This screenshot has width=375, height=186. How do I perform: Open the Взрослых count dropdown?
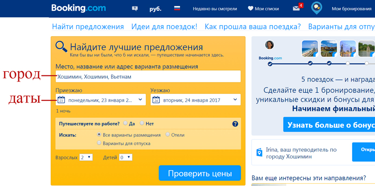point(86,157)
